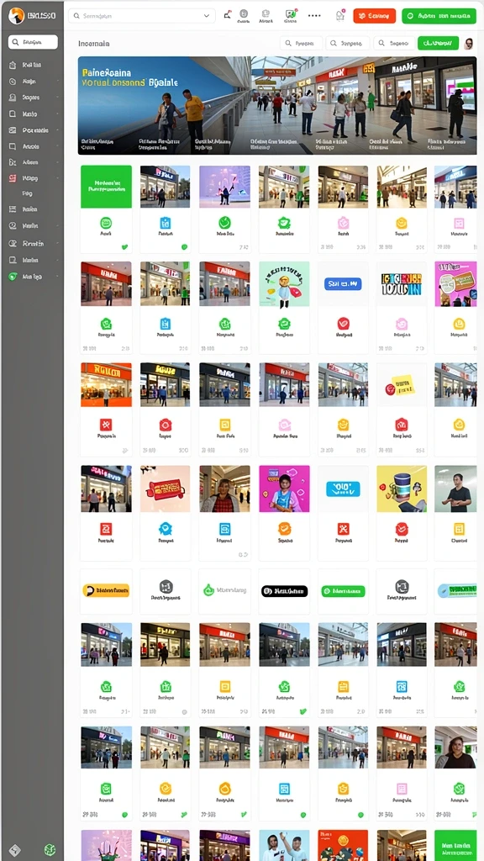Click the black pill button in the button row
The width and height of the screenshot is (484, 861).
click(x=284, y=591)
